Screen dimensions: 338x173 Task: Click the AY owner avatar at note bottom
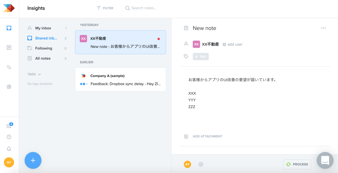coord(187,164)
